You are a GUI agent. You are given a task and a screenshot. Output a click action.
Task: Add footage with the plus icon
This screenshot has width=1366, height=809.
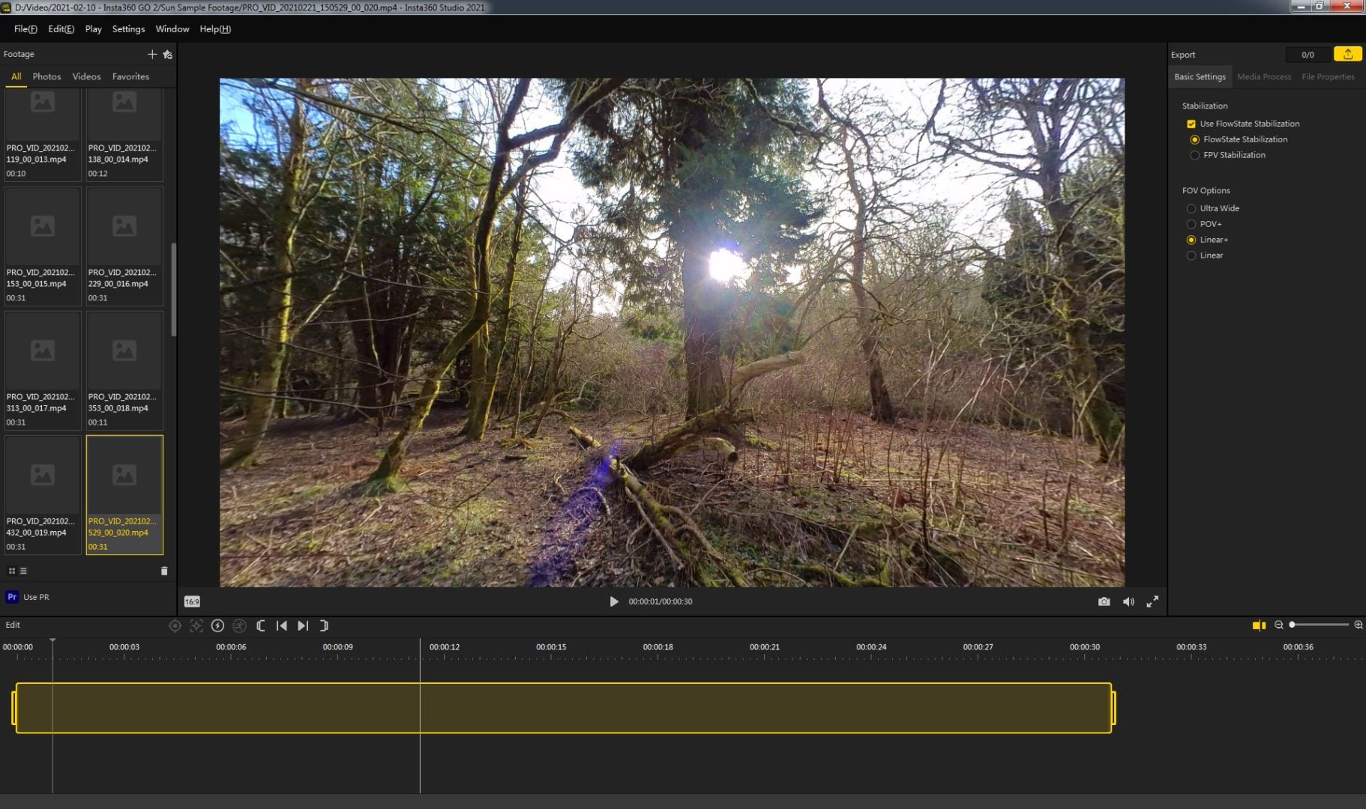pyautogui.click(x=152, y=54)
